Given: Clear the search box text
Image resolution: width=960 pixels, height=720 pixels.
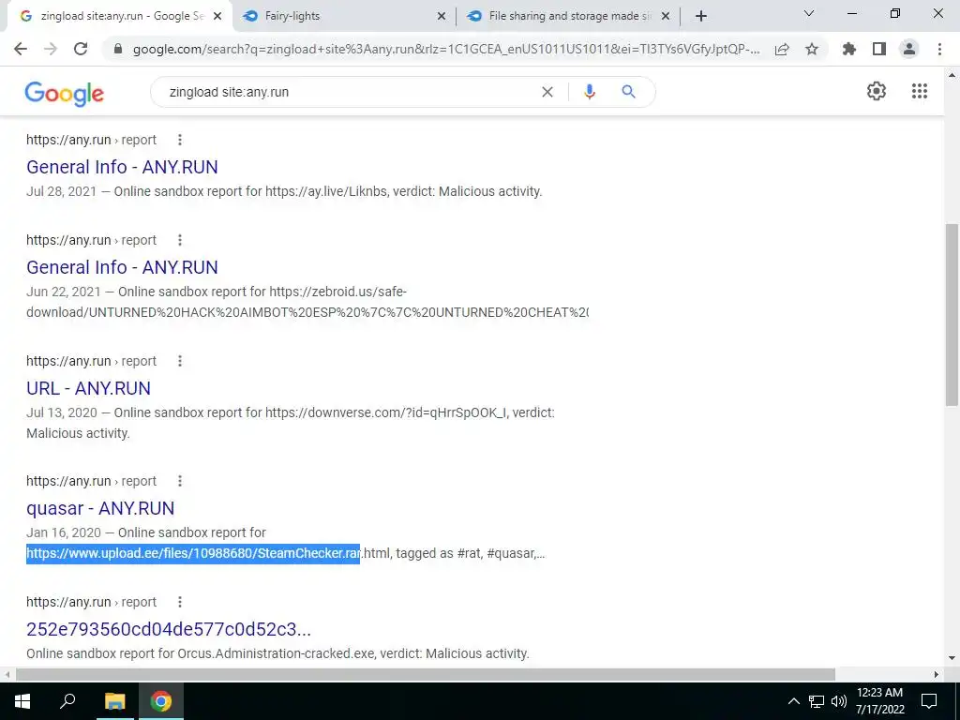Looking at the screenshot, I should click(x=547, y=92).
